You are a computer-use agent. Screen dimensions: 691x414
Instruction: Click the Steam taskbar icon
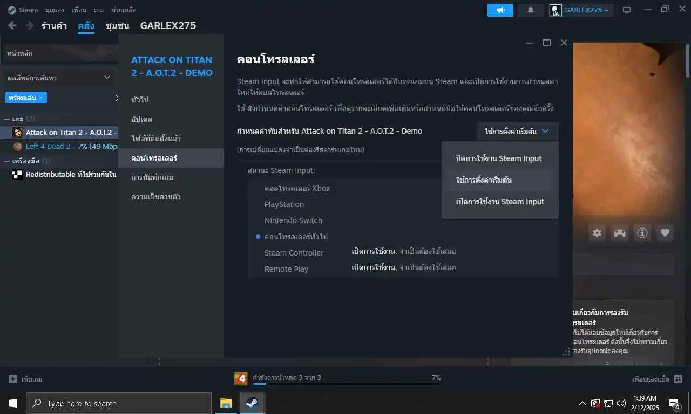pos(252,403)
